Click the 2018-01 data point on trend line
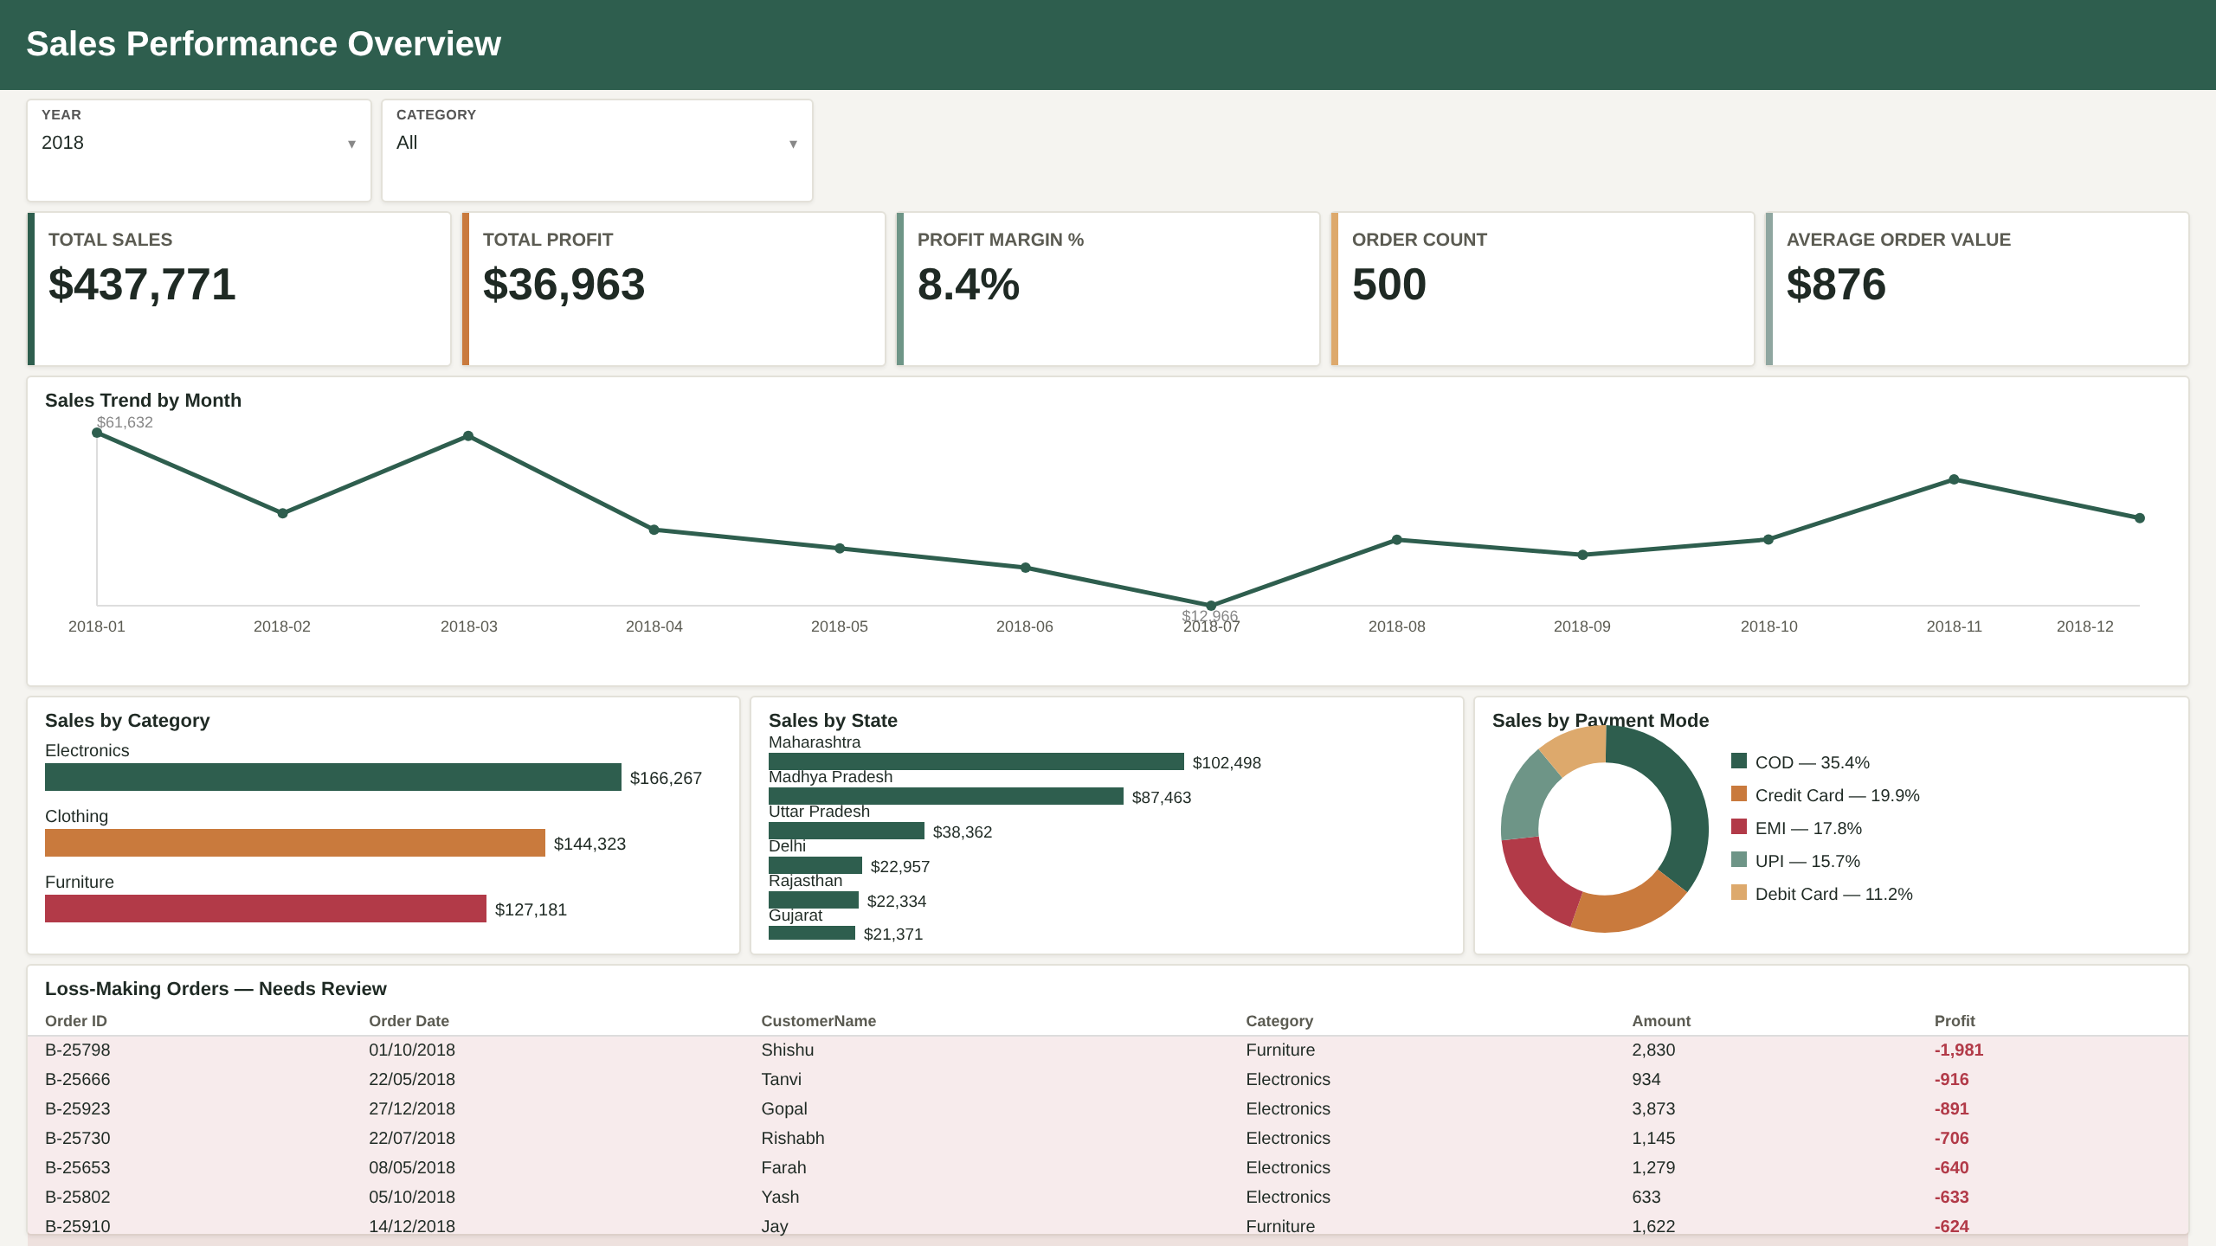Image resolution: width=2216 pixels, height=1246 pixels. pos(97,433)
